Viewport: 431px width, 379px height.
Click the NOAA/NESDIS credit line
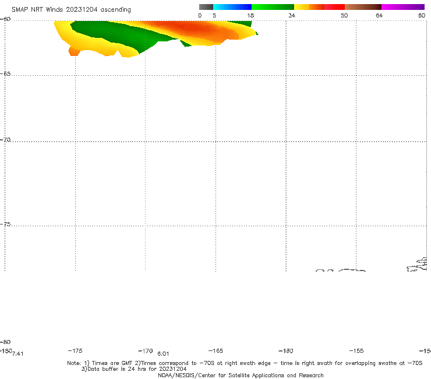coord(241,375)
